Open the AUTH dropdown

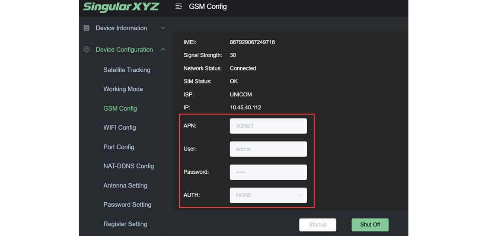(268, 195)
